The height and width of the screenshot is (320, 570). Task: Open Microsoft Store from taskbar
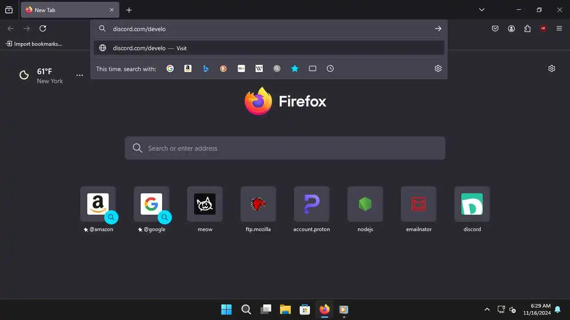click(305, 309)
